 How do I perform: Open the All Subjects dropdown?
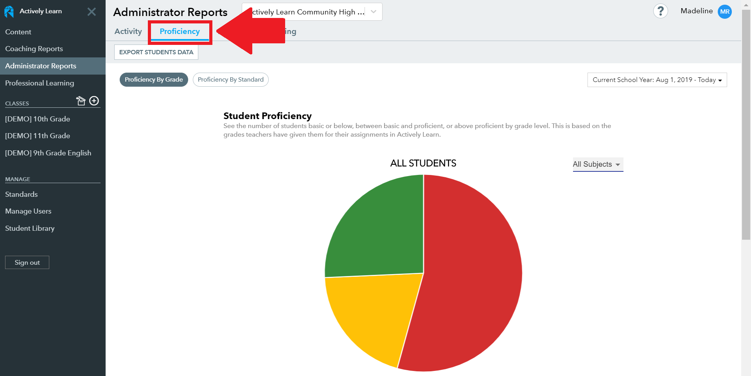[x=597, y=164]
